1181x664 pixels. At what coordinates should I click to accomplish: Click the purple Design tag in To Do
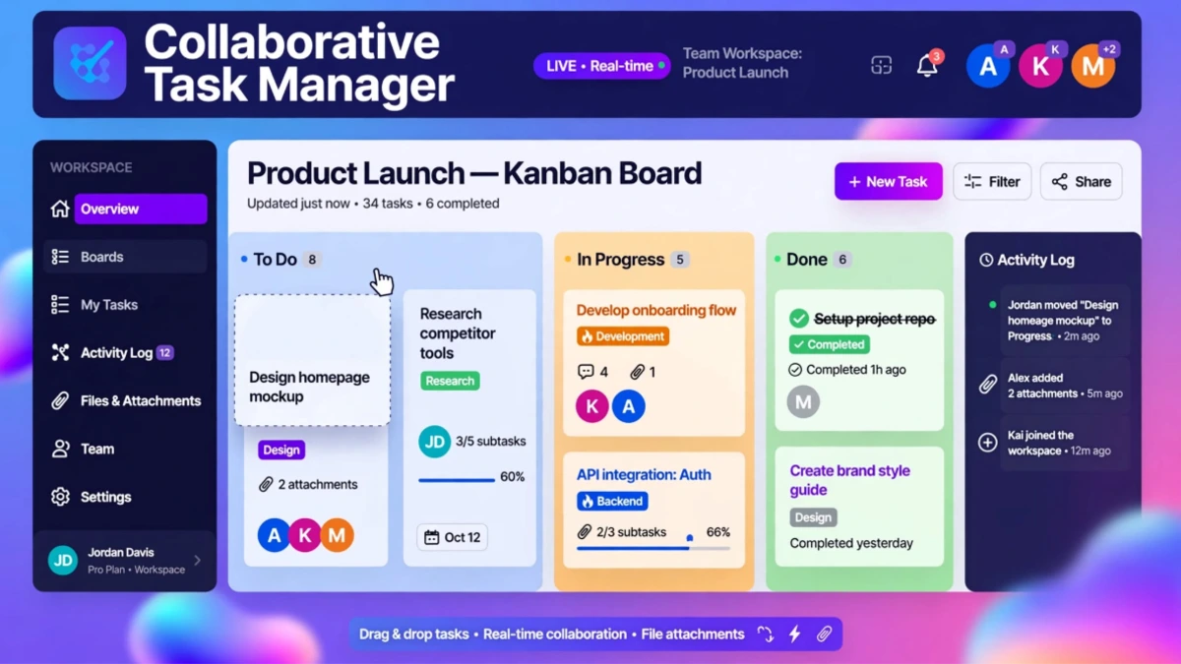click(281, 450)
